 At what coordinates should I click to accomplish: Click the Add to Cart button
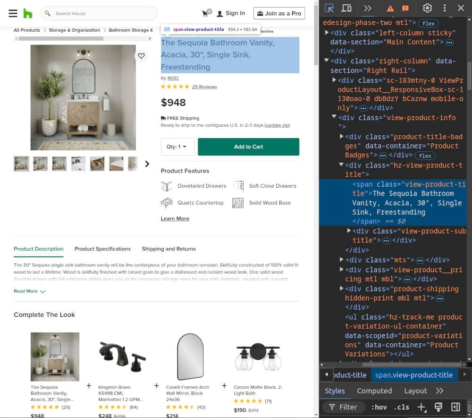(x=248, y=147)
